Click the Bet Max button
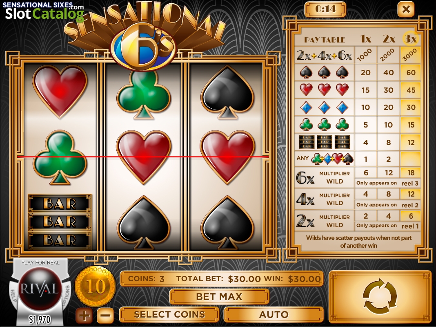Screen dimensions: 436x327 pos(219,296)
